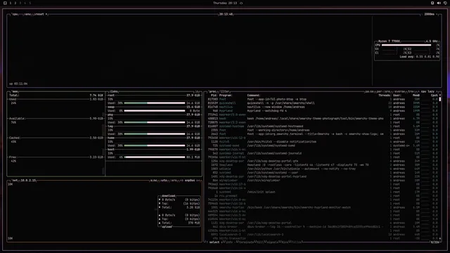
Task: Toggle net sync scaling option
Action: point(154,181)
